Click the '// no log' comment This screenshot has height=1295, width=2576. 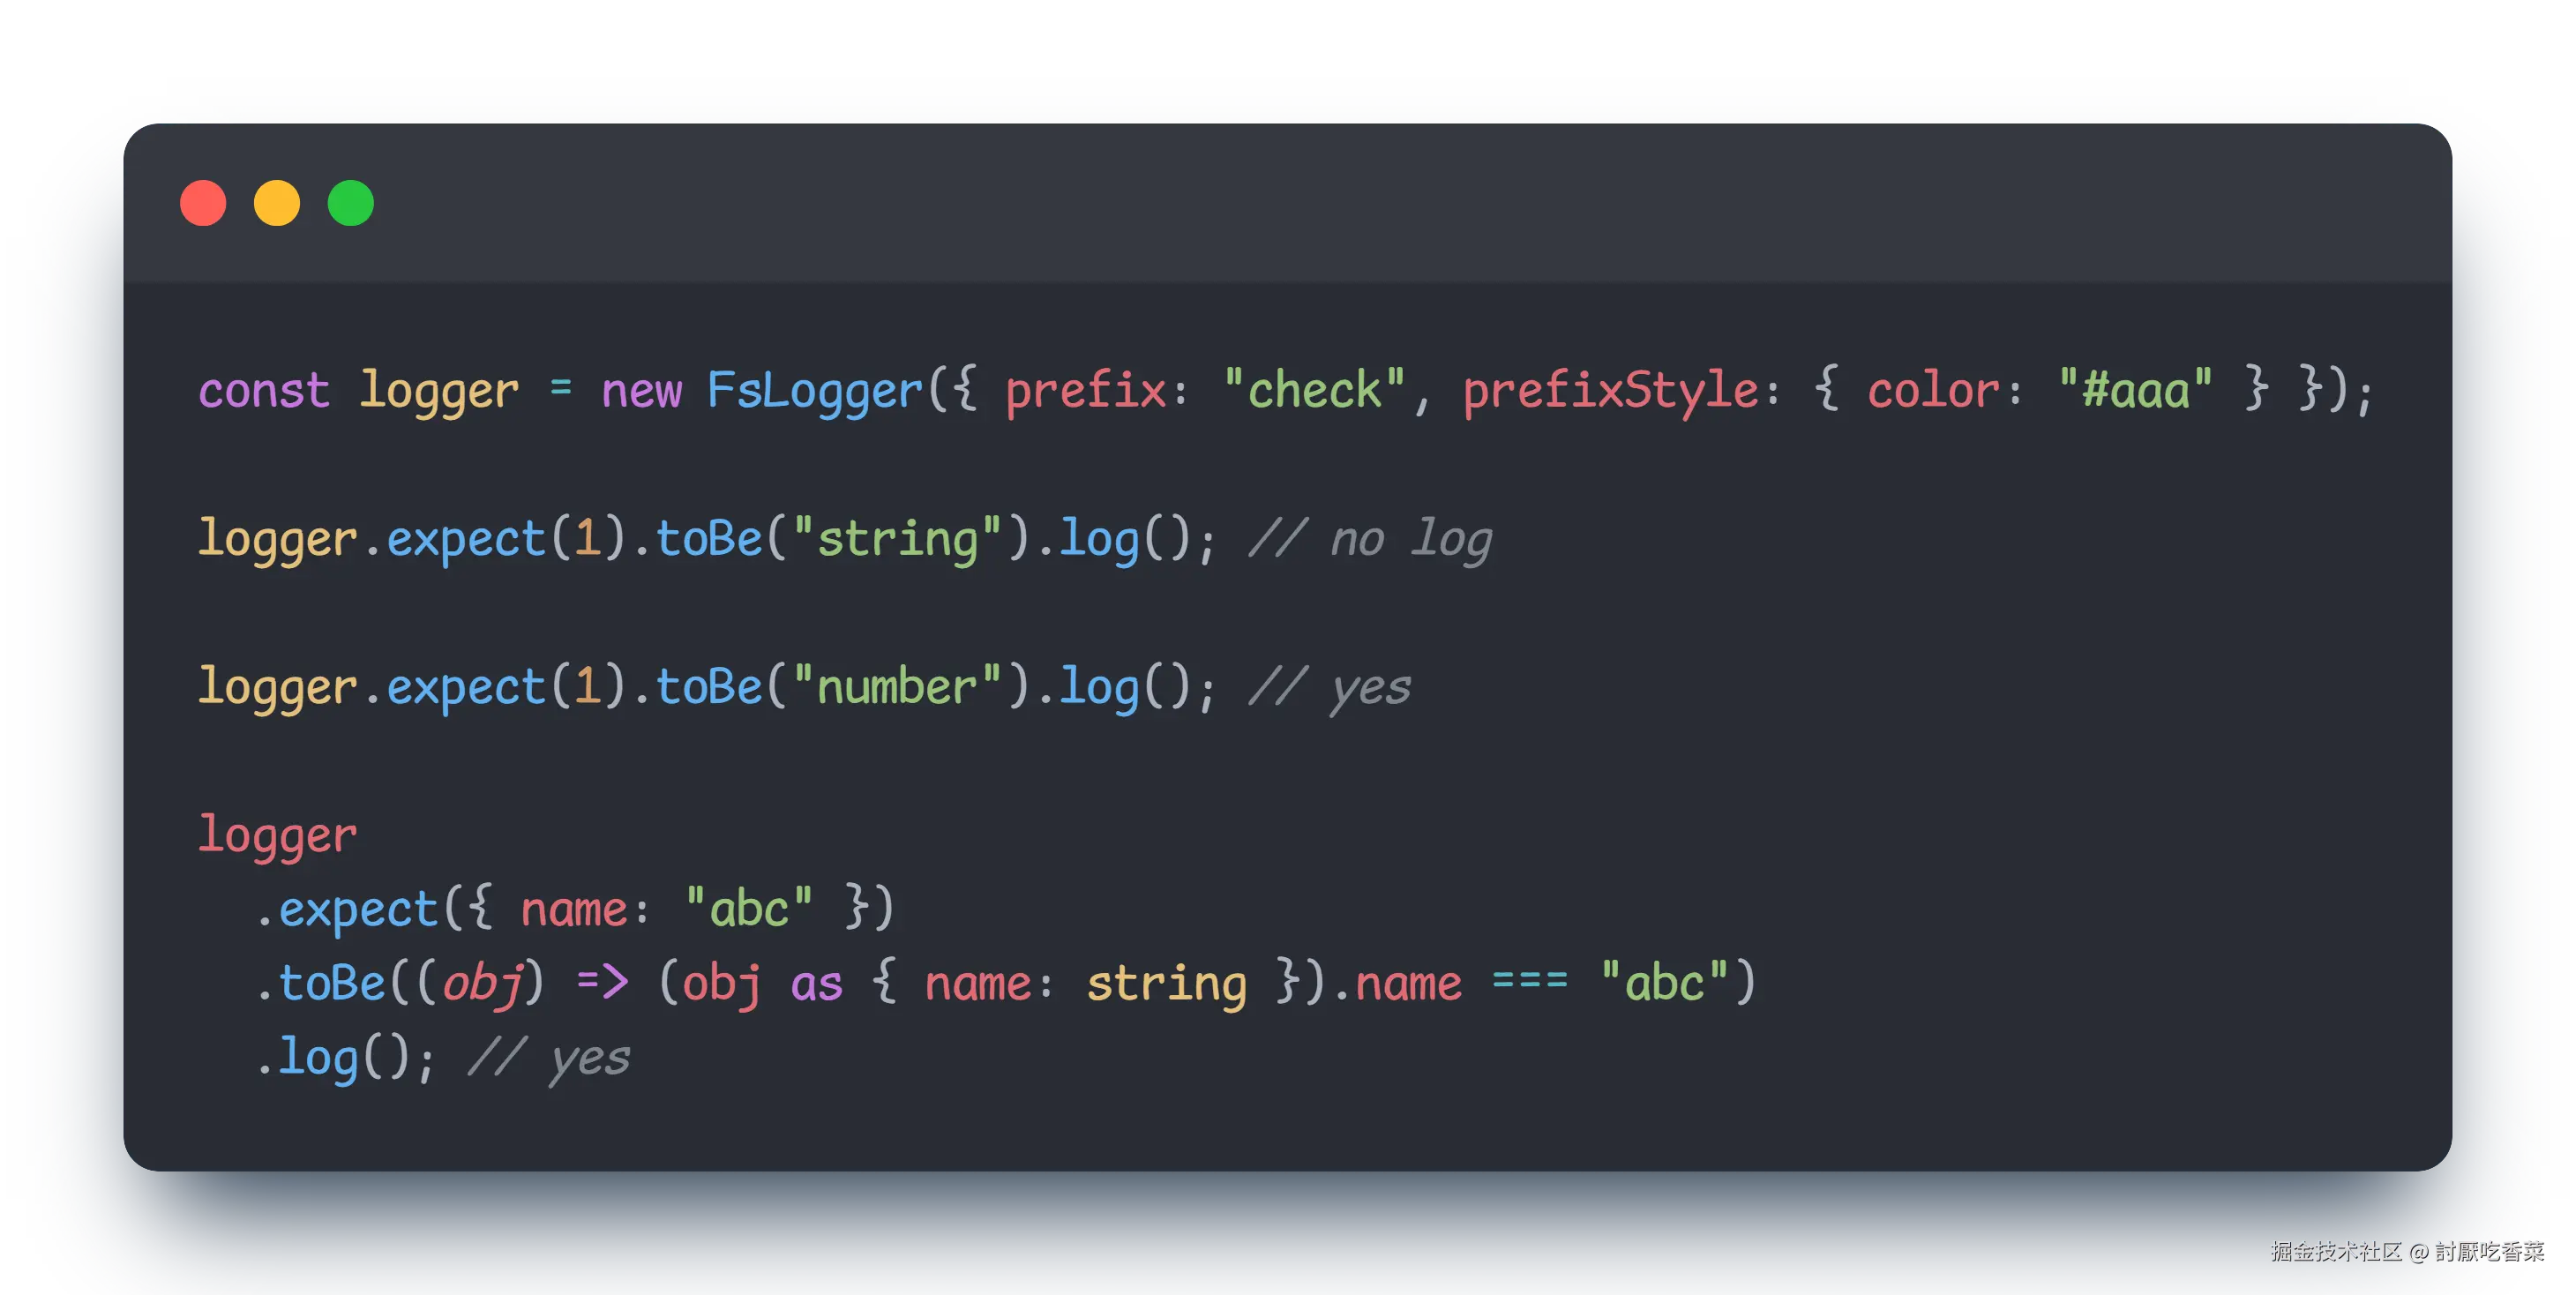click(1370, 539)
